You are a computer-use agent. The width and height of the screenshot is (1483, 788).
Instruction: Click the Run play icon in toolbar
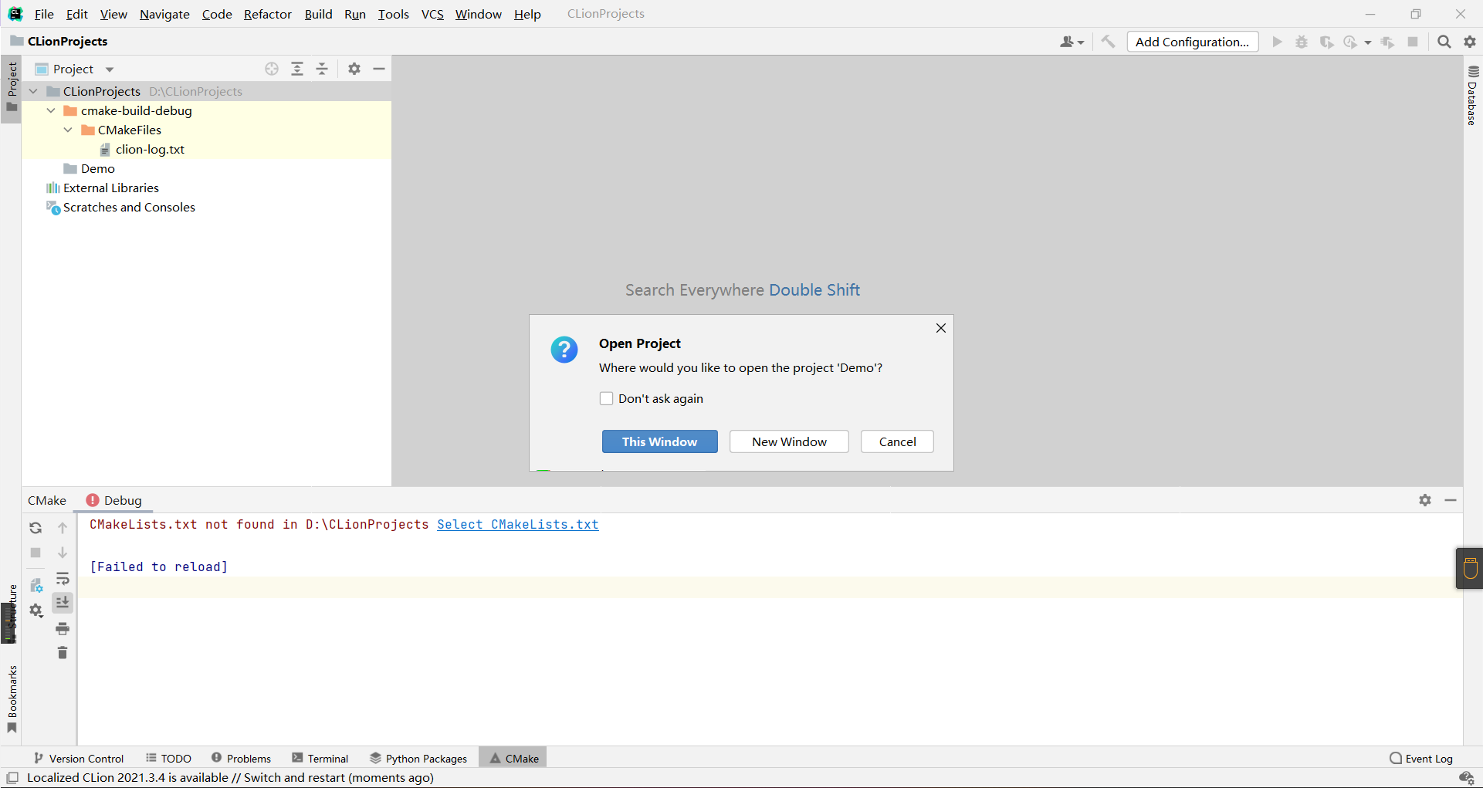click(1277, 42)
